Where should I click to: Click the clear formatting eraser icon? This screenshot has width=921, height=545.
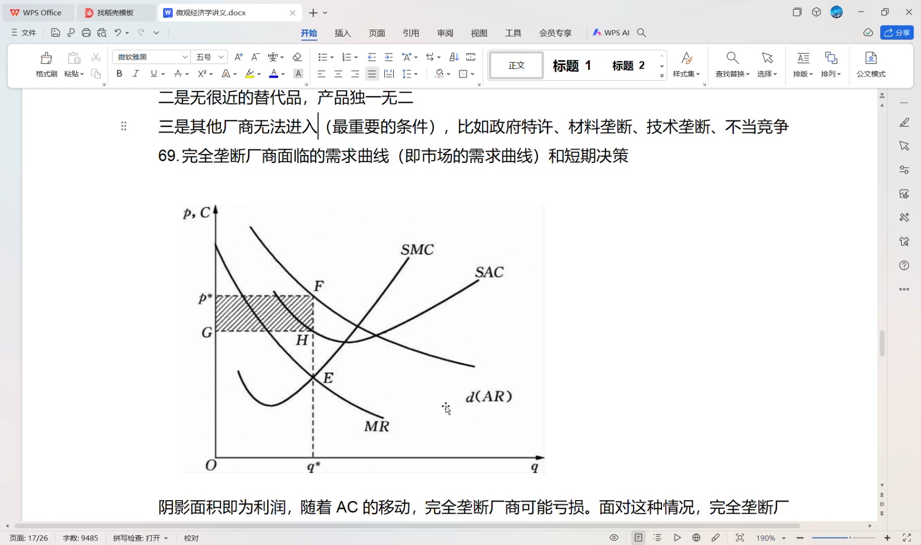pyautogui.click(x=297, y=57)
